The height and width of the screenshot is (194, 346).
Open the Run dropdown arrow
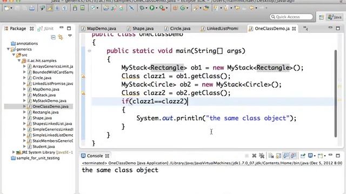tap(156, 8)
